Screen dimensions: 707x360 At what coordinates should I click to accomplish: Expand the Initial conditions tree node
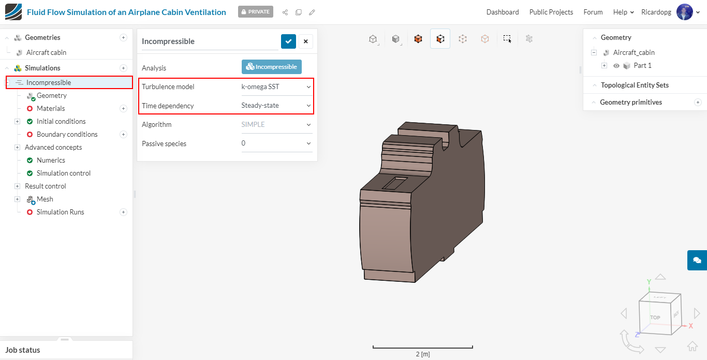(x=17, y=121)
